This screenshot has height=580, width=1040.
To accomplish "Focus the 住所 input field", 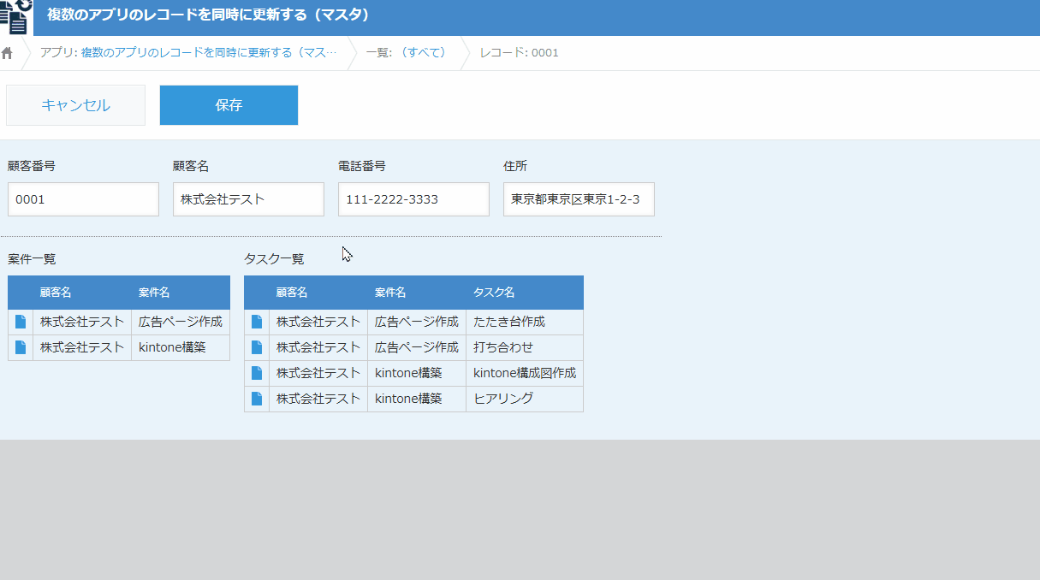I will coord(579,199).
